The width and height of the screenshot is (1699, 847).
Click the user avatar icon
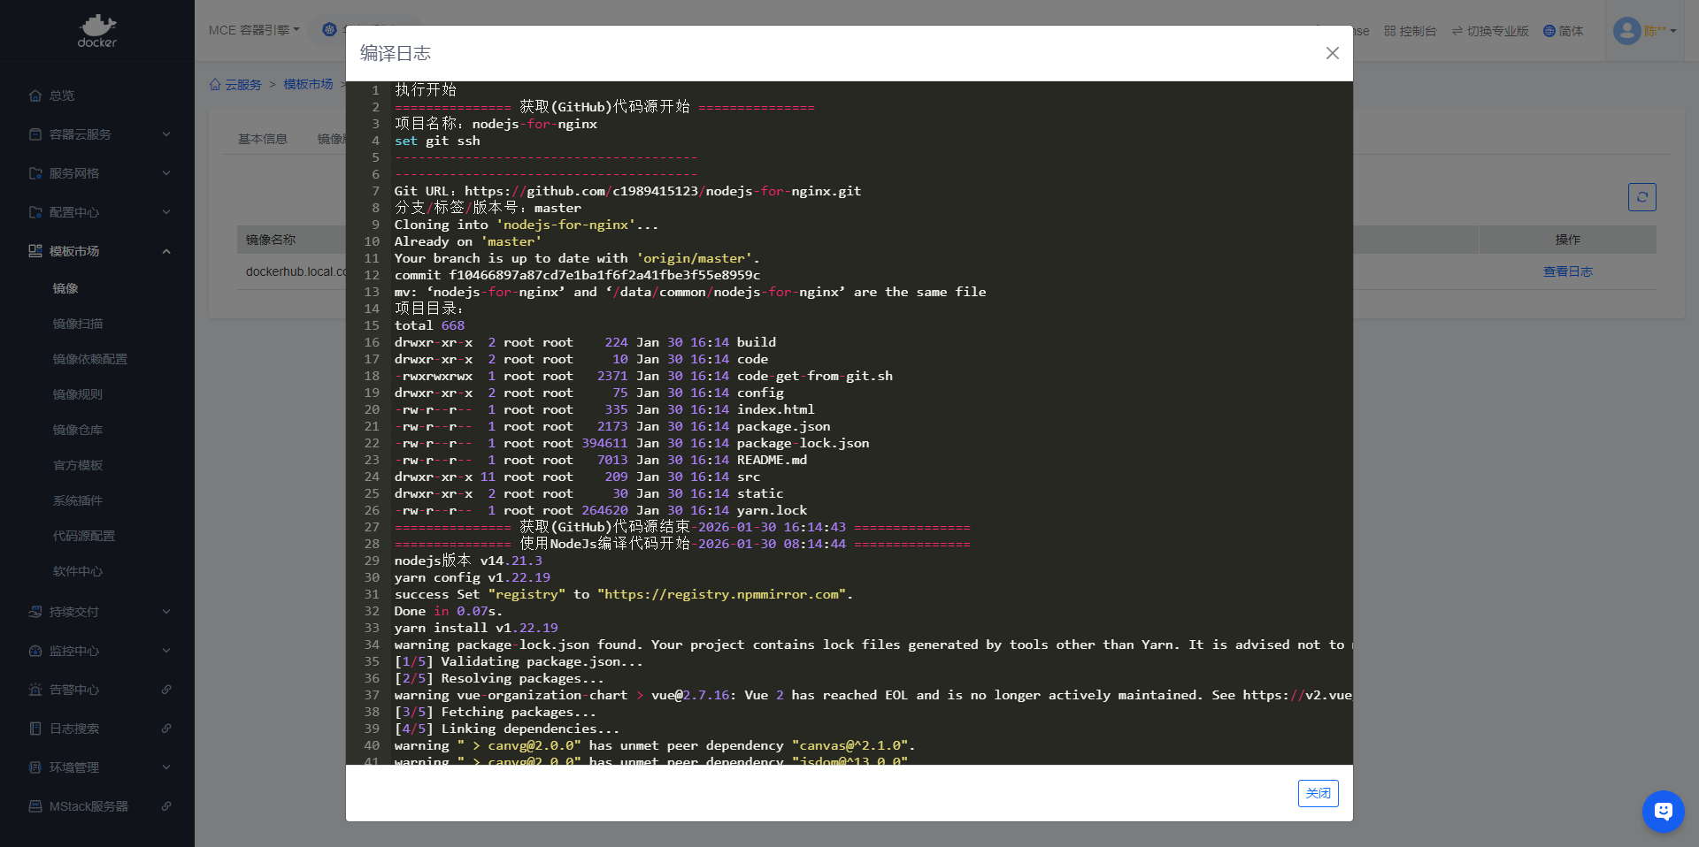click(1626, 31)
